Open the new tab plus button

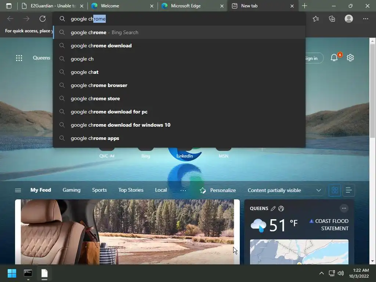point(304,6)
